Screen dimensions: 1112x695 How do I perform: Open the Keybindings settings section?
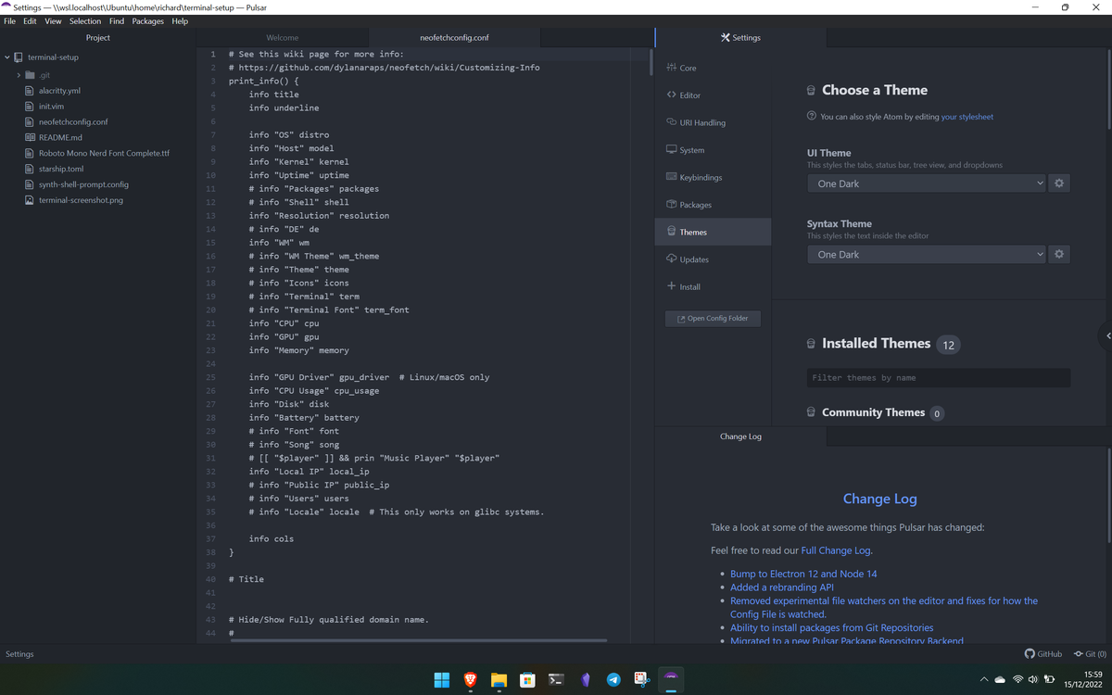pos(701,176)
